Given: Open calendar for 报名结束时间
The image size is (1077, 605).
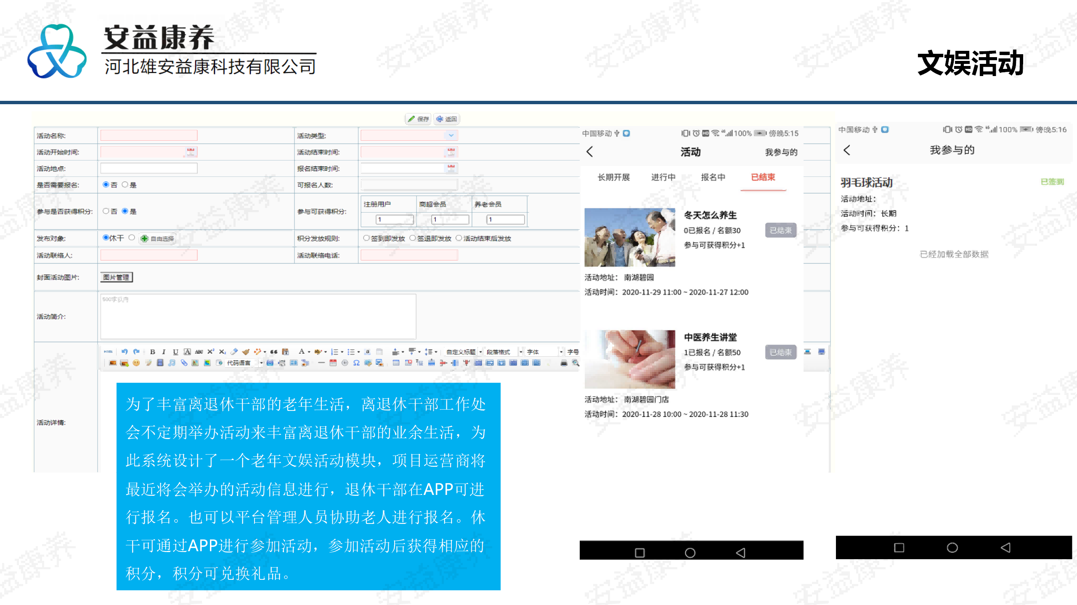Looking at the screenshot, I should coord(451,168).
